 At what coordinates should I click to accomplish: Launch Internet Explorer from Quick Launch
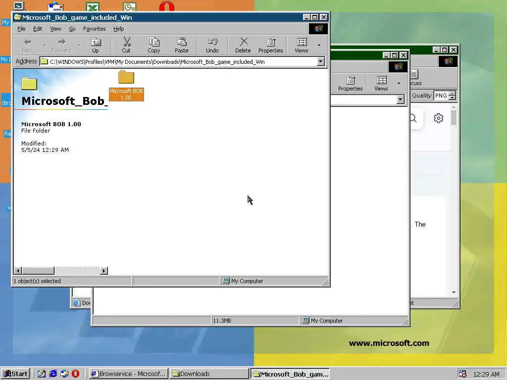tap(53, 374)
